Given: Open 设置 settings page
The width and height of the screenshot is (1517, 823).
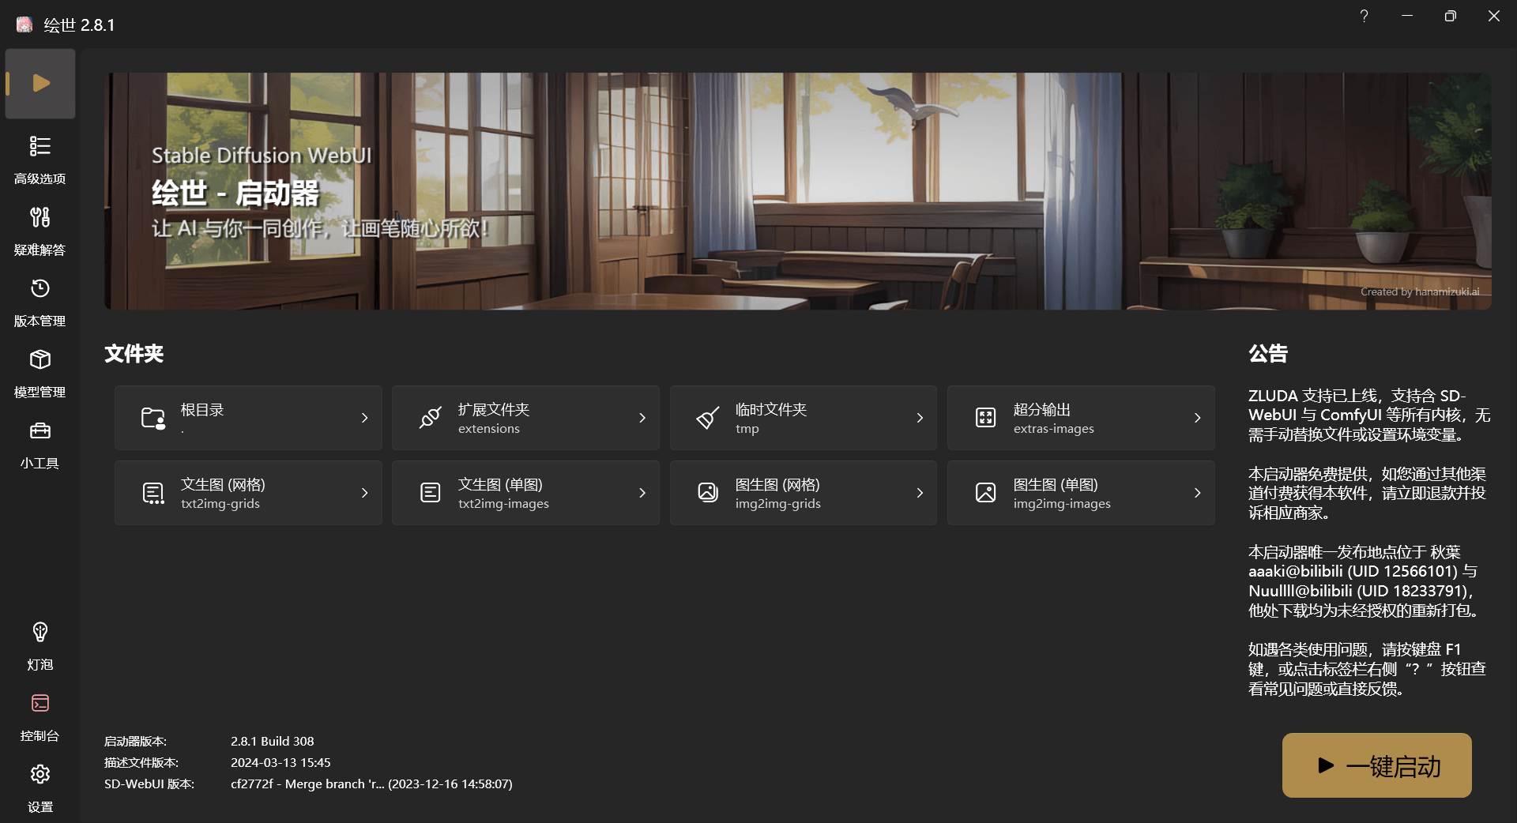Looking at the screenshot, I should click(40, 788).
